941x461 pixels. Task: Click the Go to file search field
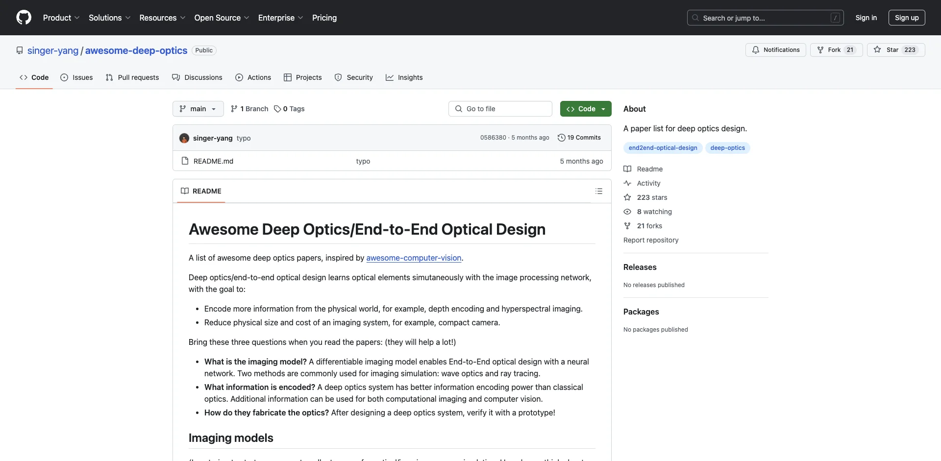(500, 109)
